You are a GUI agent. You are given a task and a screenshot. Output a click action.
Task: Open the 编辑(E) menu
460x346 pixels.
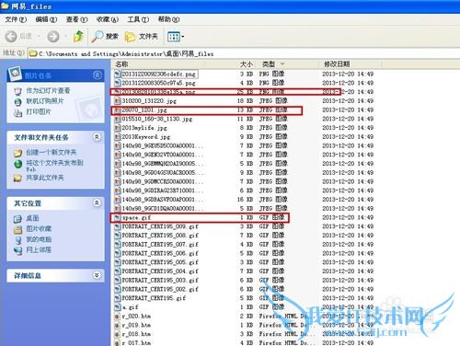click(x=46, y=19)
